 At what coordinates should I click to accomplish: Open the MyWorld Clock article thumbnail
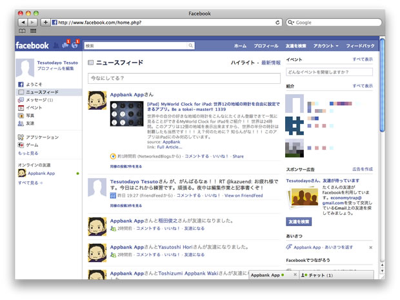(127, 114)
